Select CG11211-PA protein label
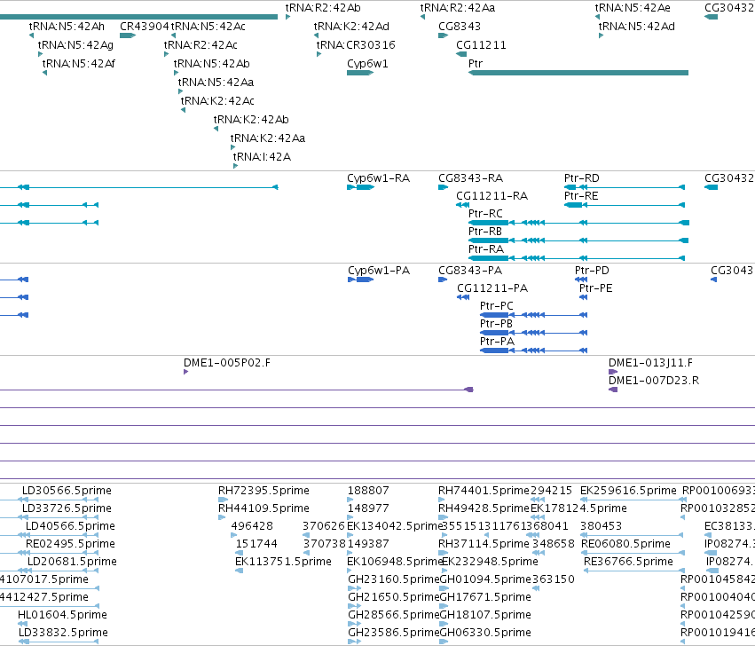This screenshot has height=646, width=755. 492,288
